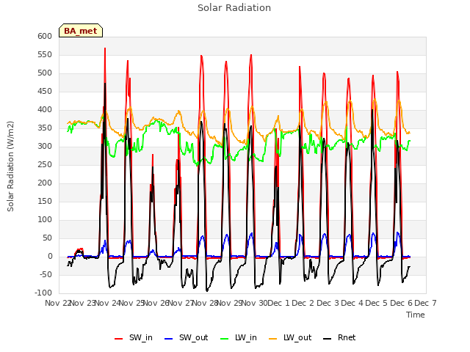Click the 100 y-axis tick label
The height and width of the screenshot is (352, 470).
pyautogui.click(x=45, y=220)
